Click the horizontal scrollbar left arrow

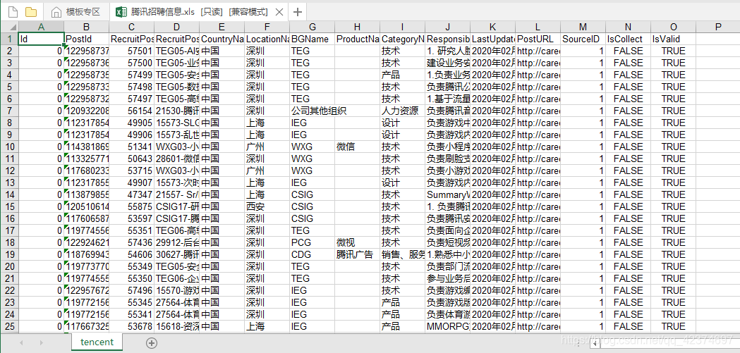point(595,344)
